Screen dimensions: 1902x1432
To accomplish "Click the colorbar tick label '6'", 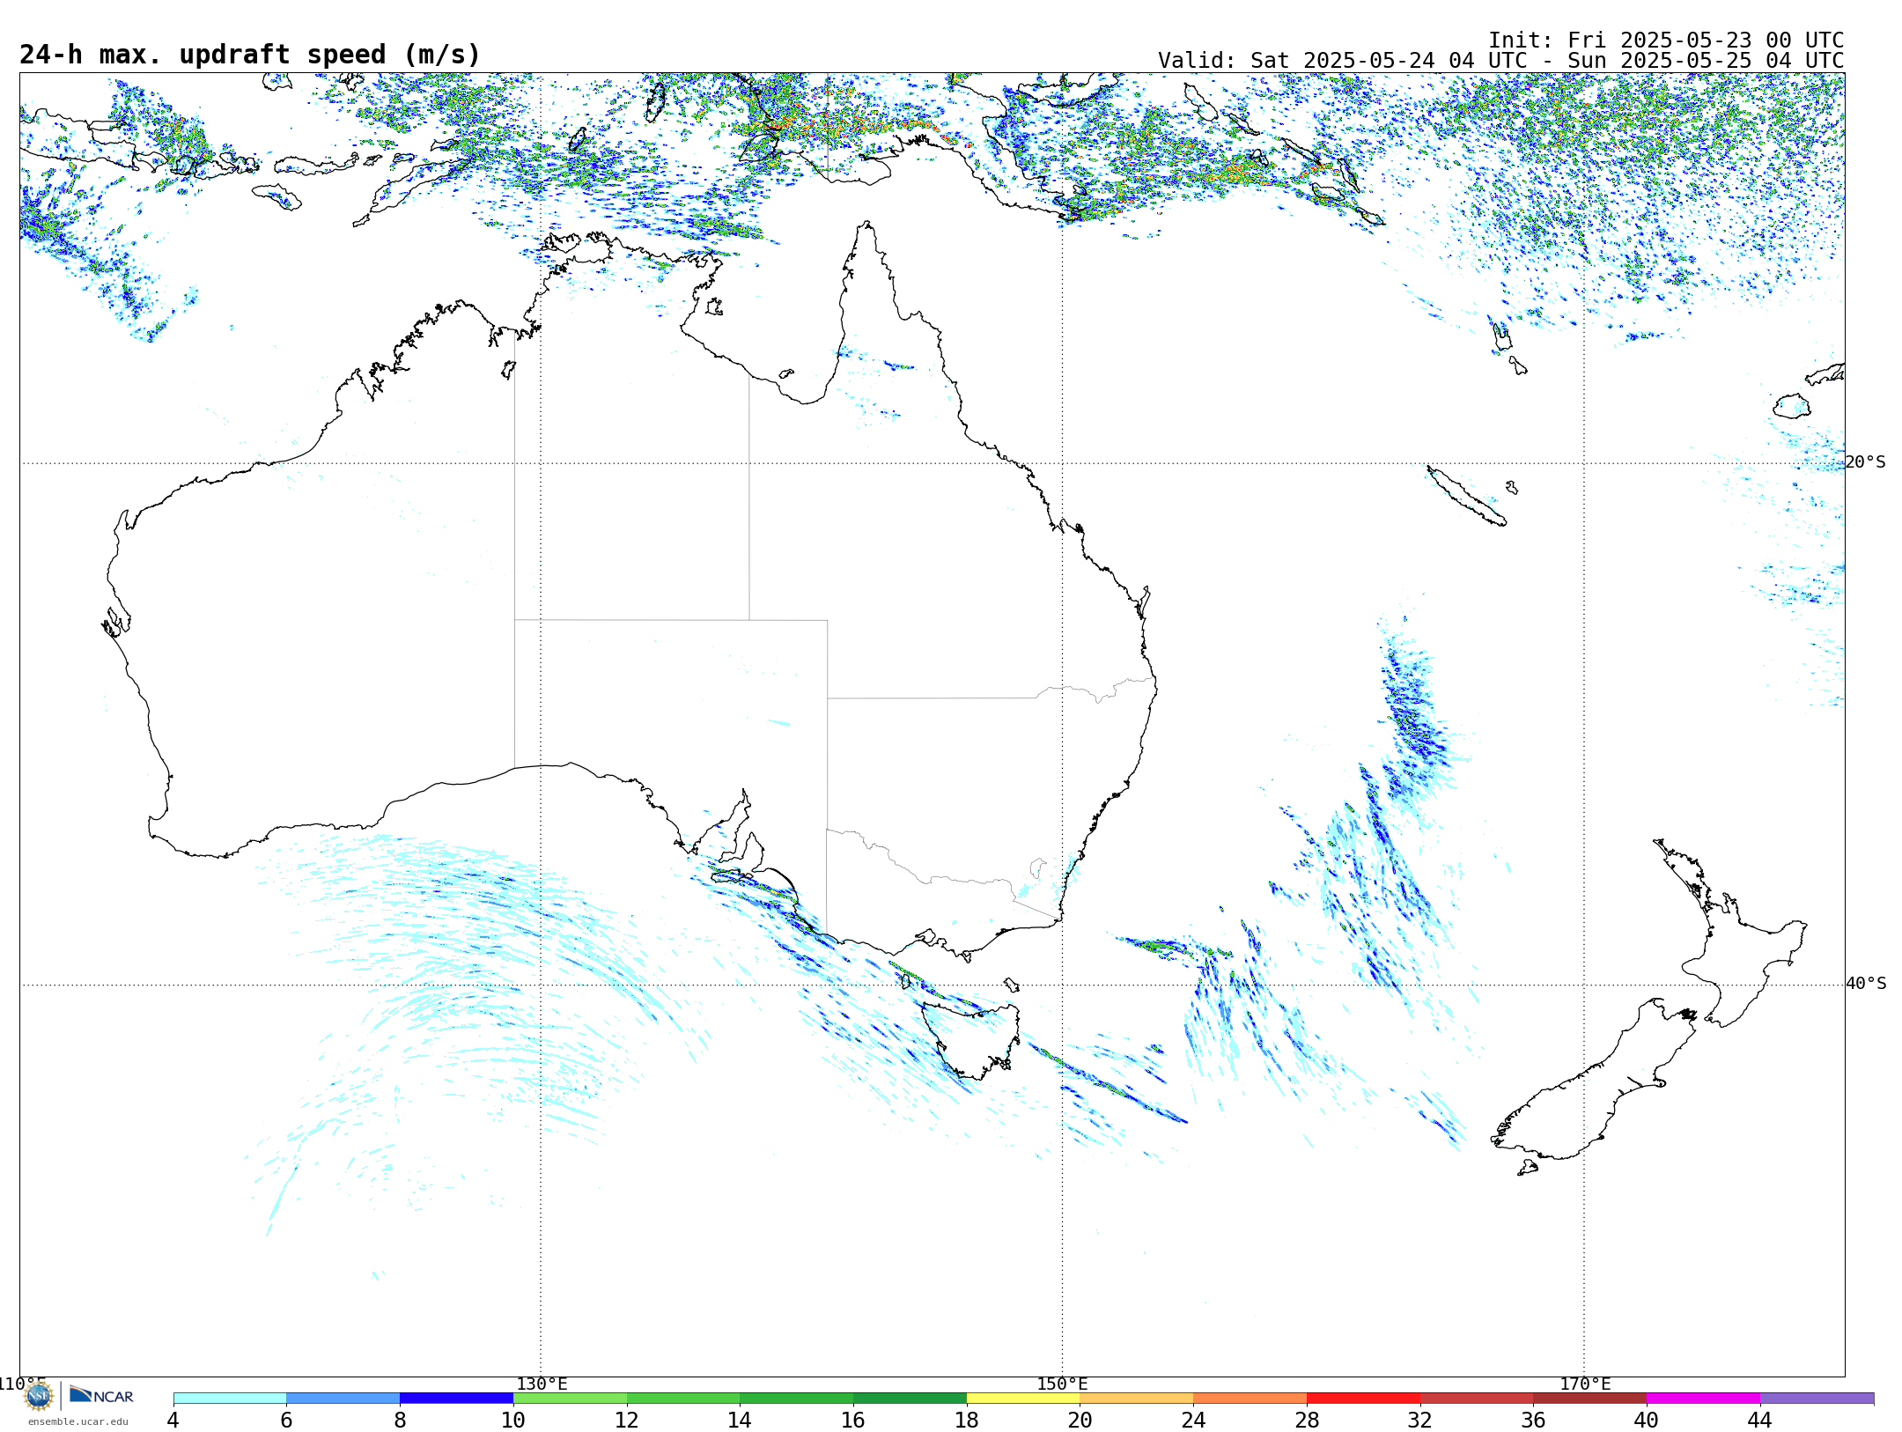I will point(286,1421).
